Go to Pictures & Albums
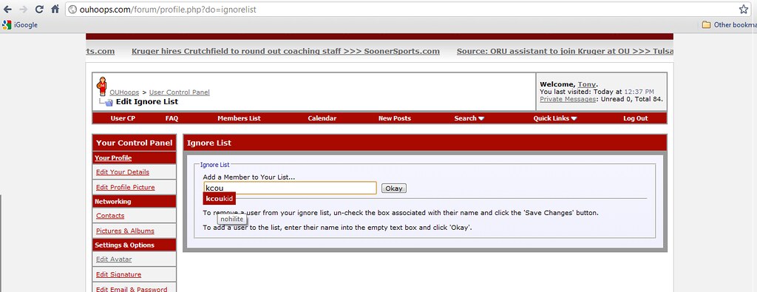This screenshot has width=757, height=292. pyautogui.click(x=125, y=231)
